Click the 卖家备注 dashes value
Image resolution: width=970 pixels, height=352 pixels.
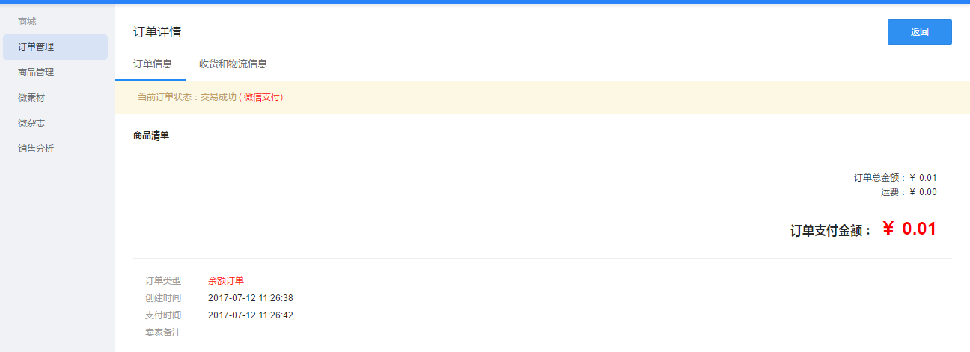click(214, 333)
